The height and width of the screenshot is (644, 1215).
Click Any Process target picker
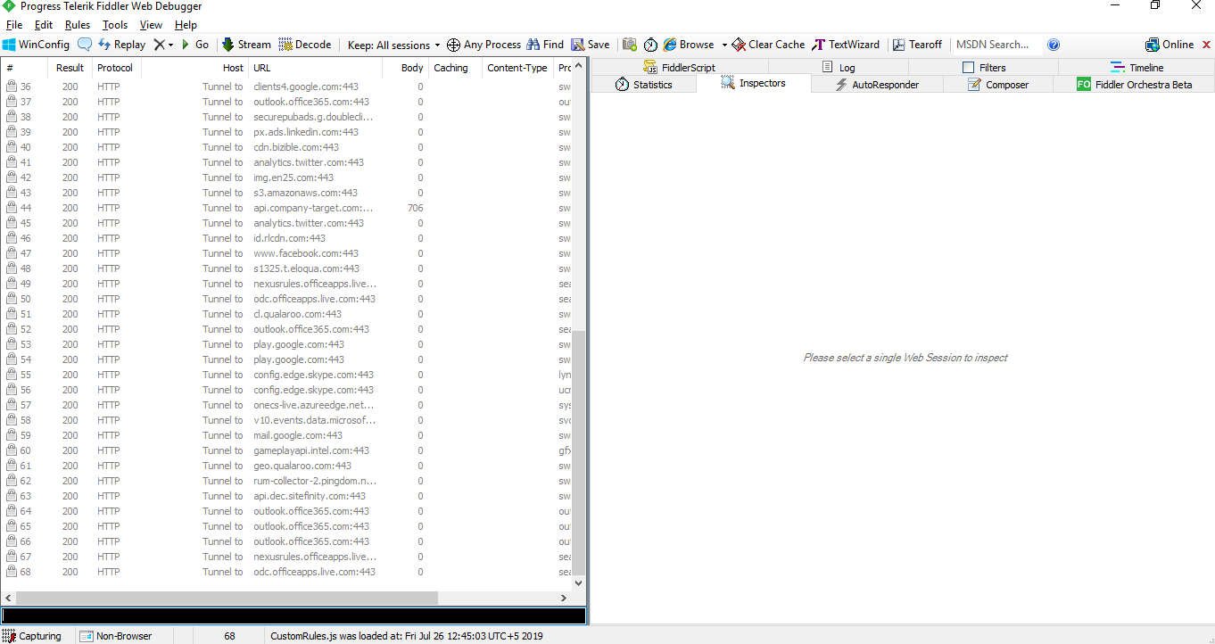[484, 45]
